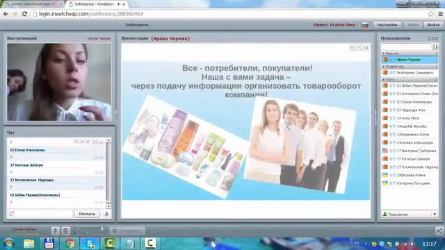Click the users search field
Image resolution: width=445 pixels, height=250 pixels.
406,47
